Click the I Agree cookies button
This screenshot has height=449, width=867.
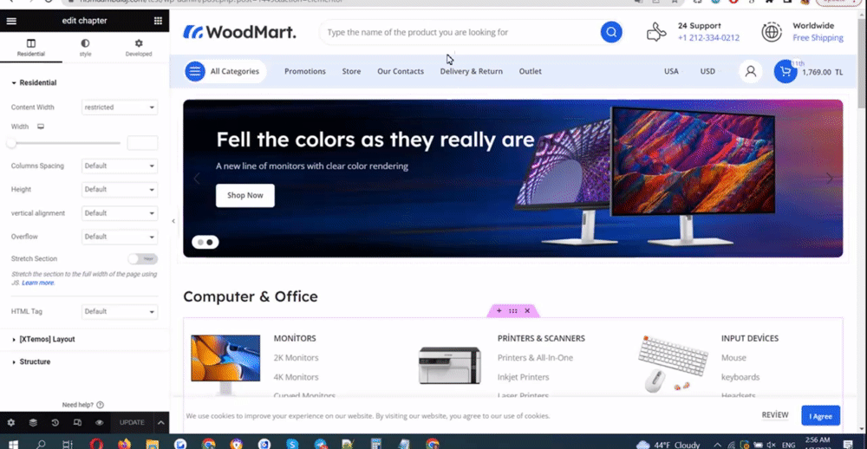[820, 416]
